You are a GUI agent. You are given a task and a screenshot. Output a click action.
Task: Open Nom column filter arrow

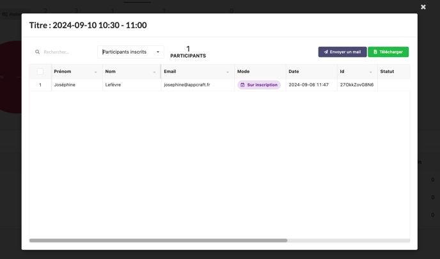coord(154,72)
